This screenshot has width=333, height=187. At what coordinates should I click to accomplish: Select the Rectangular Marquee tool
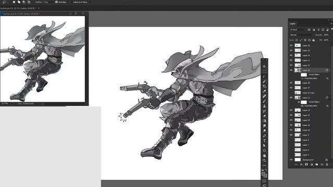click(x=264, y=71)
